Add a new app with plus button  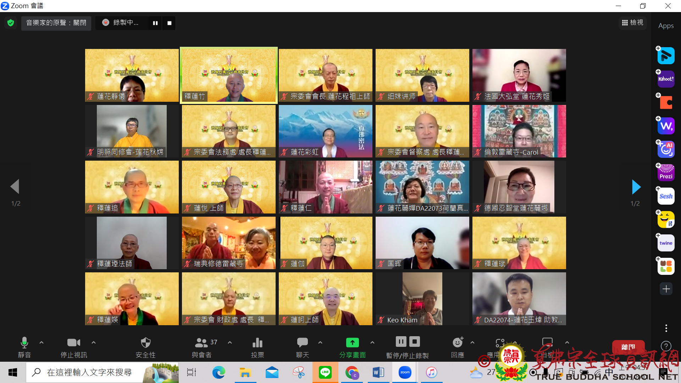tap(666, 289)
